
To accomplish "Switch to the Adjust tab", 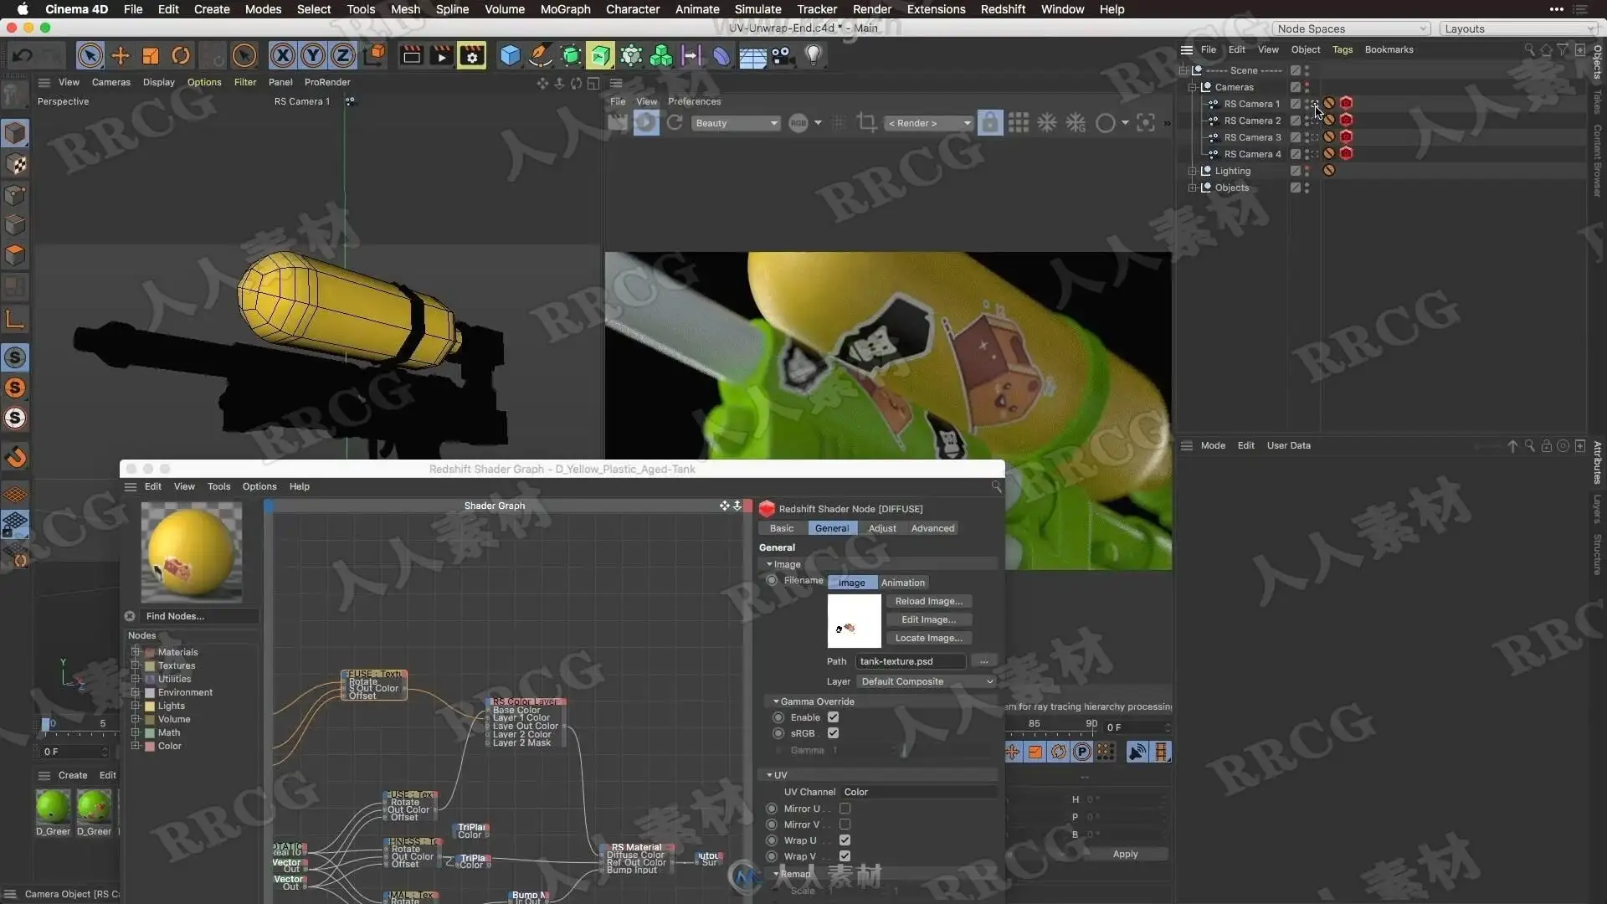I will coord(882,528).
